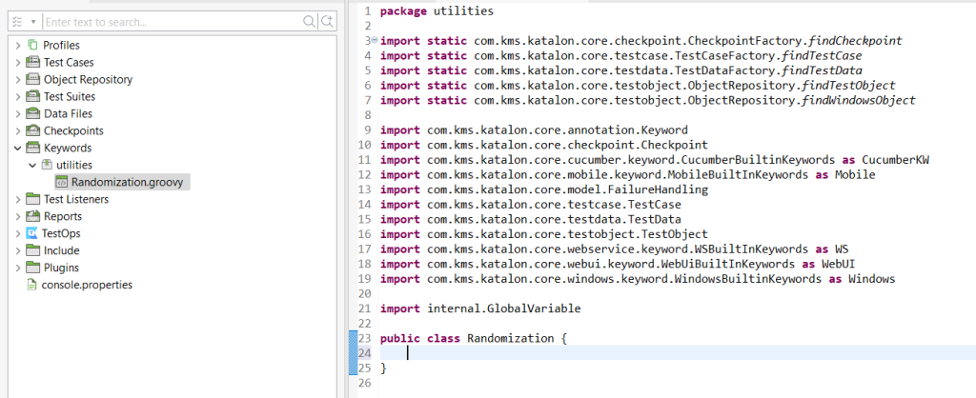Expand the Profiles folder arrow
Viewport: 976px width, 398px height.
click(18, 46)
